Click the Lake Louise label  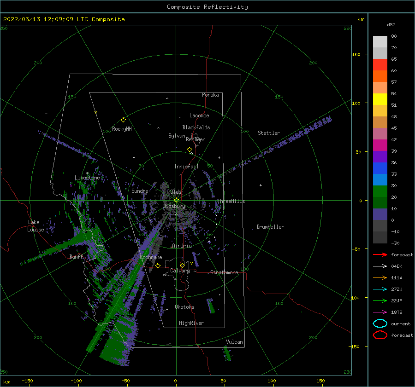pos(36,226)
